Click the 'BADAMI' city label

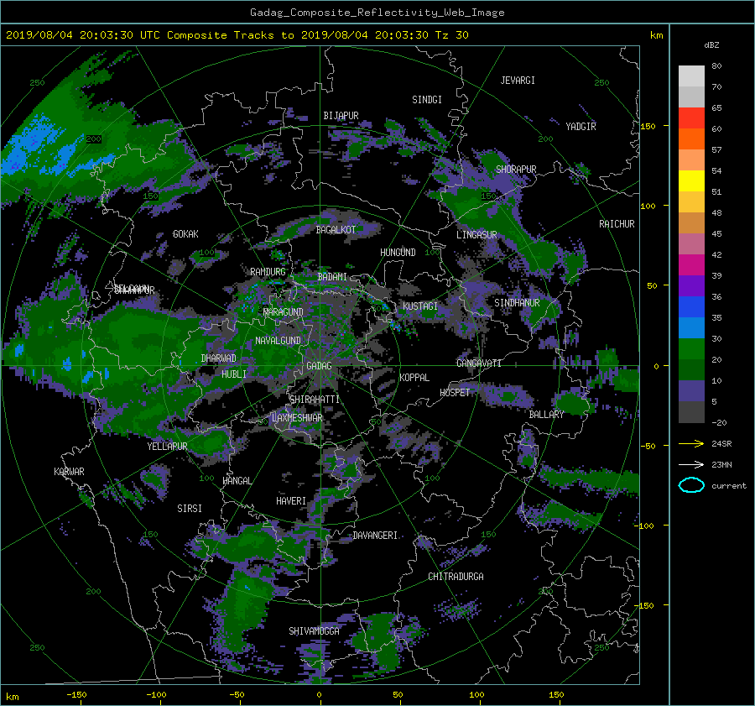click(332, 277)
